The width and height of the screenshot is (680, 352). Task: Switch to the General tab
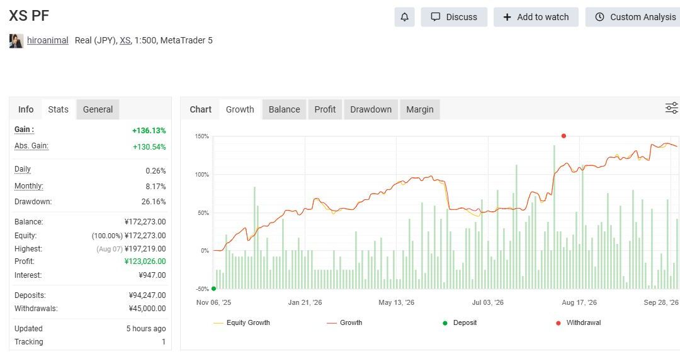tap(98, 109)
